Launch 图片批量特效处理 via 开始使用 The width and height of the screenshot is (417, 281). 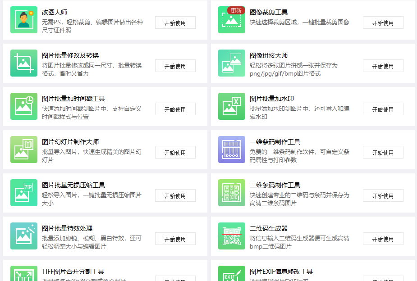coord(175,239)
